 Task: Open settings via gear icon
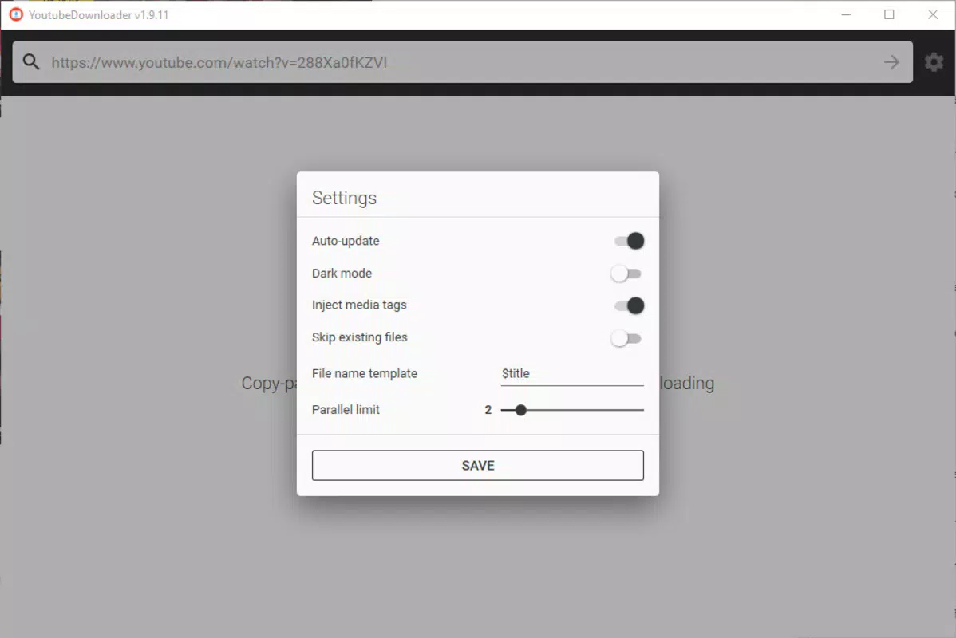[934, 62]
